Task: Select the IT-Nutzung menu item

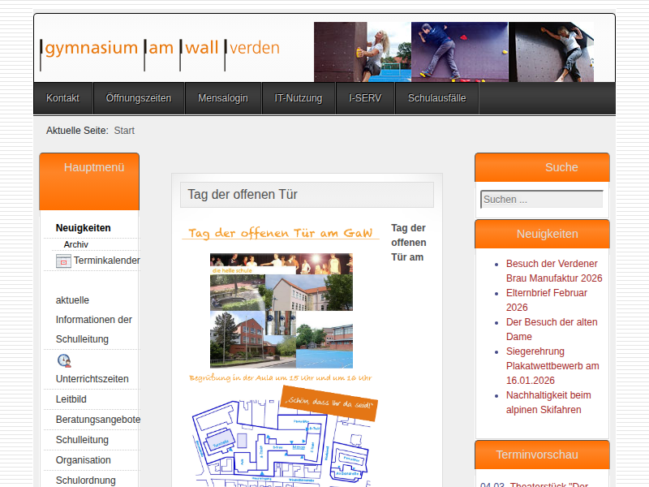Action: [x=292, y=98]
